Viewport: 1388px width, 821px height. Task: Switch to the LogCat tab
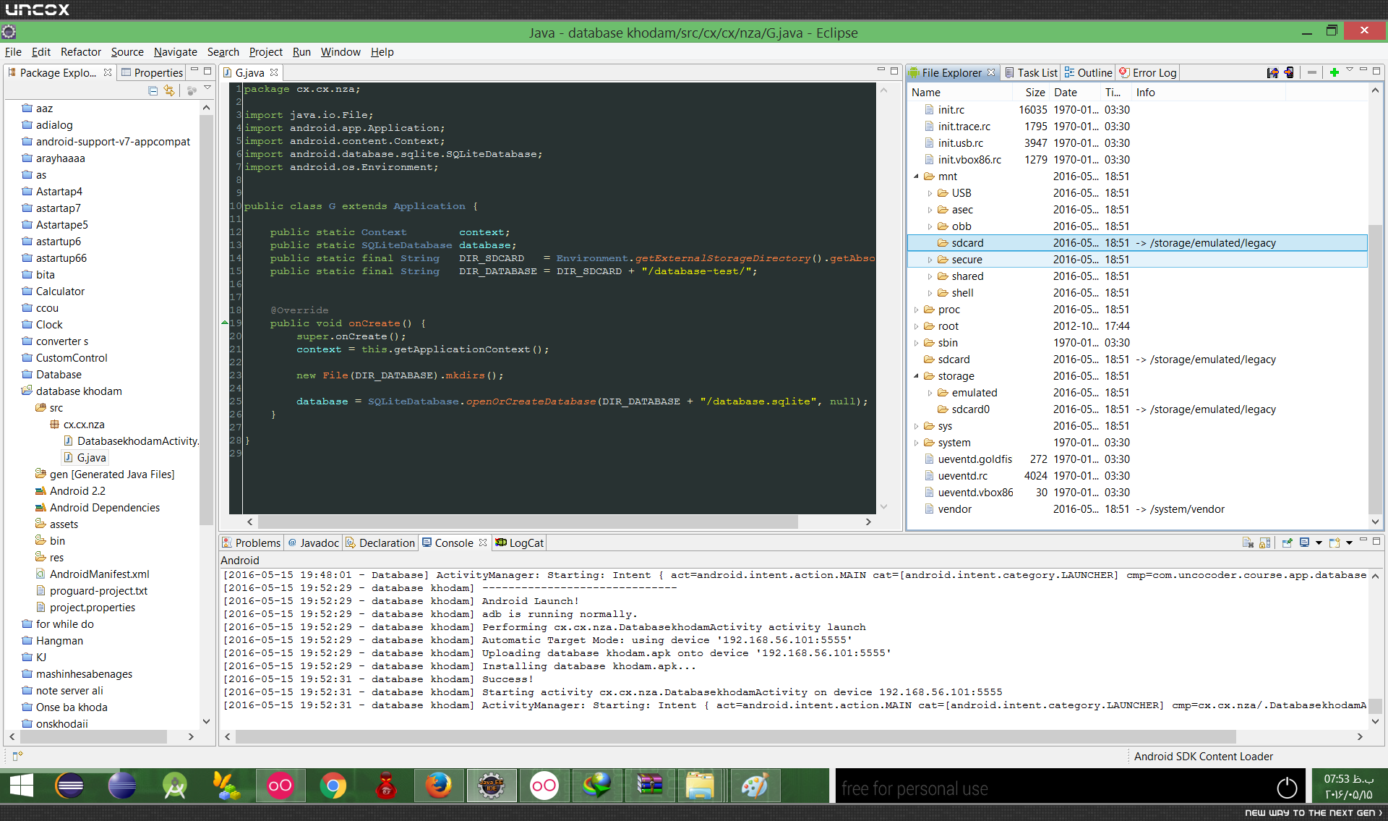[x=519, y=543]
